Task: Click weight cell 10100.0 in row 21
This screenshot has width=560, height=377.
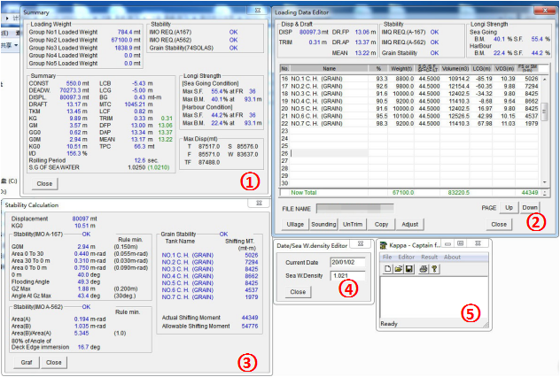Action: coord(403,116)
